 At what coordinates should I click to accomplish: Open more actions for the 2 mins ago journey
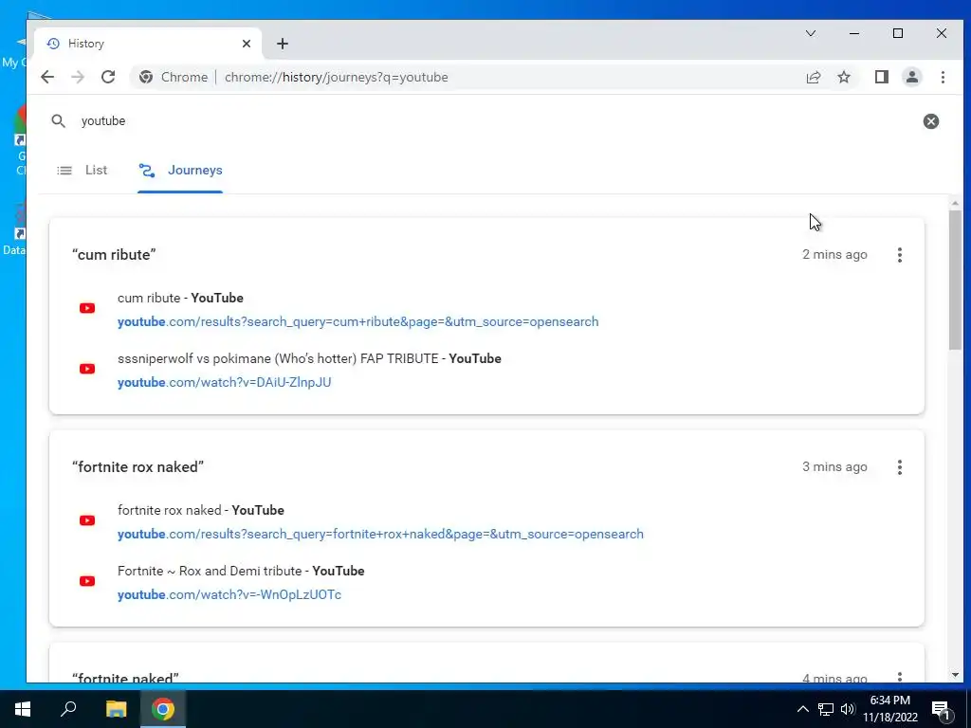pyautogui.click(x=900, y=254)
